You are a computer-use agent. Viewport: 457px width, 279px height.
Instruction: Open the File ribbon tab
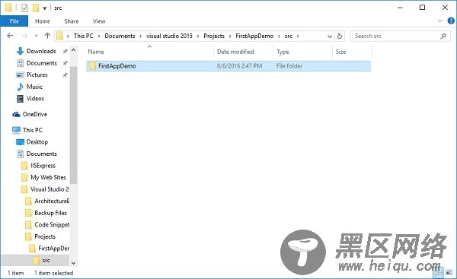[14, 21]
